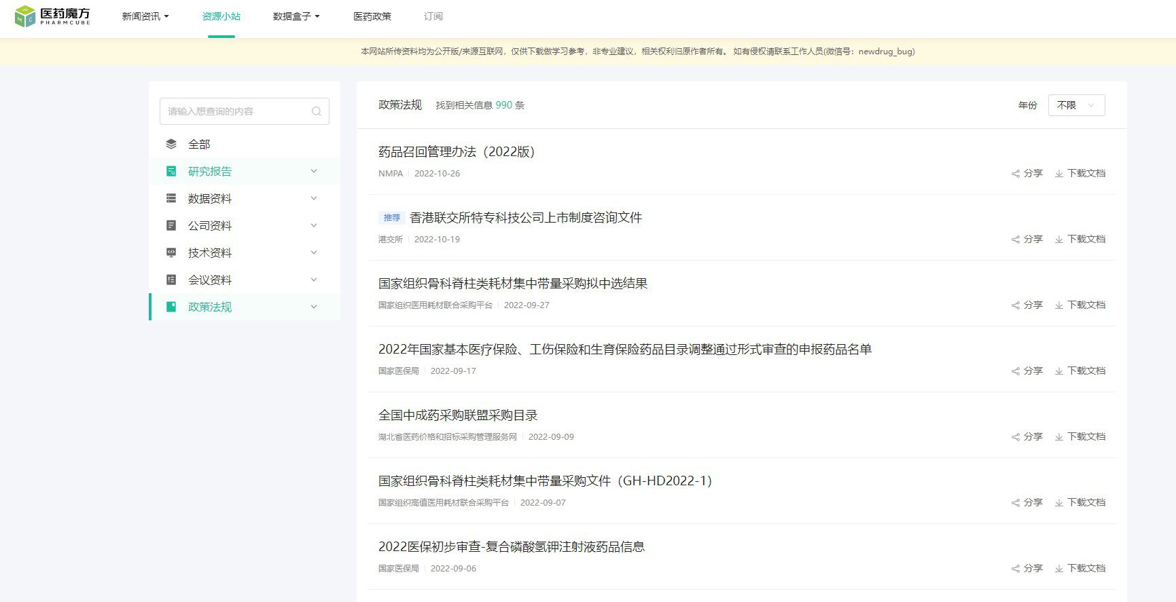Click the date 2022-09-17
The image size is (1176, 602).
point(453,371)
